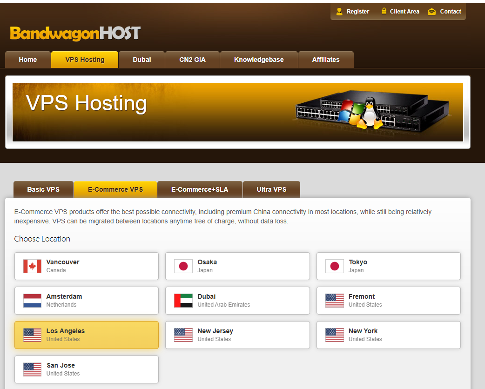
Task: Choose Fremont location name
Action: 362,296
